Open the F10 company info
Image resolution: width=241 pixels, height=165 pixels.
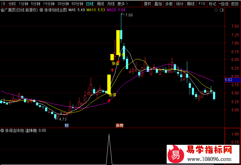[x=202, y=4]
